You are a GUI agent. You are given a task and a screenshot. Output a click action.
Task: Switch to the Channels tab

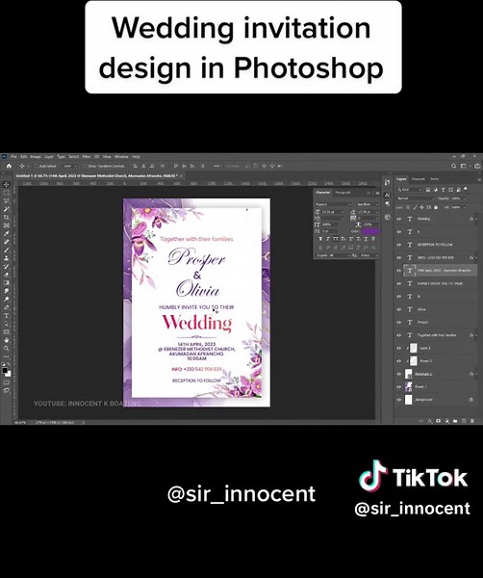pyautogui.click(x=419, y=179)
